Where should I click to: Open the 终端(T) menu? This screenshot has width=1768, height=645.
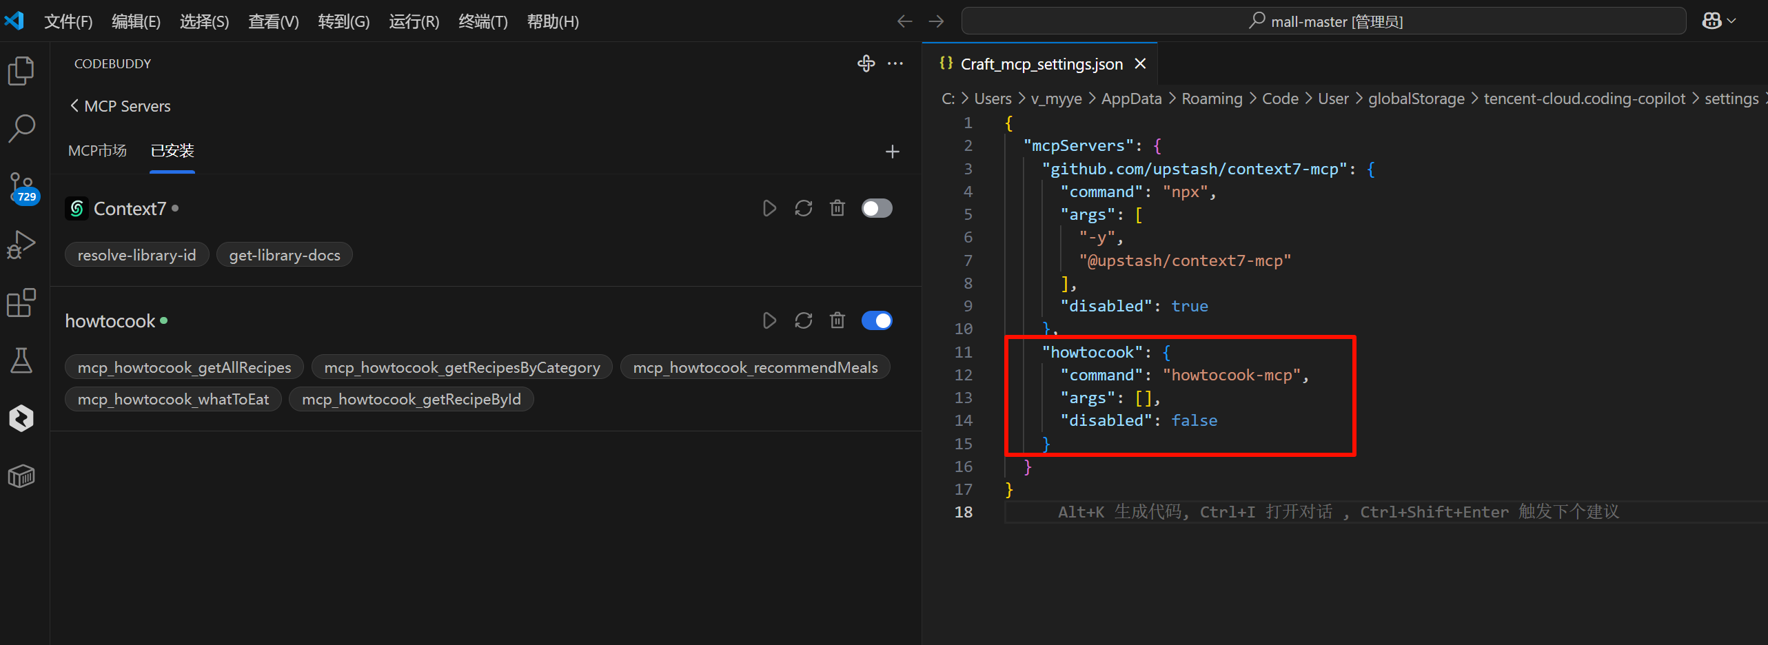click(482, 21)
